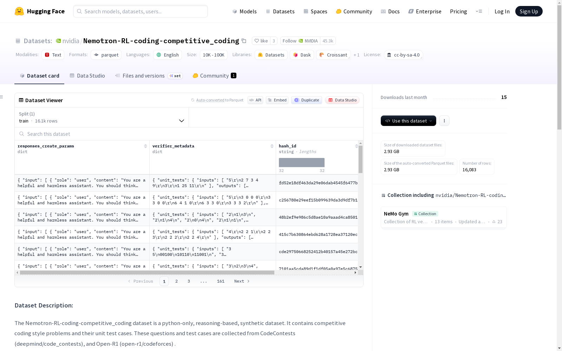The width and height of the screenshot is (562, 351).
Task: Open the Community tab
Action: pyautogui.click(x=214, y=76)
